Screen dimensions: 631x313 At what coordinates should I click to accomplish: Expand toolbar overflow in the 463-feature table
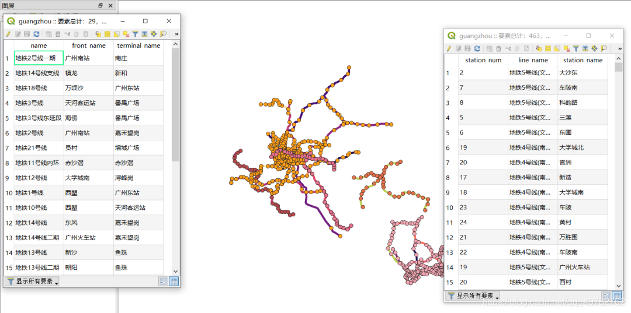coord(620,48)
